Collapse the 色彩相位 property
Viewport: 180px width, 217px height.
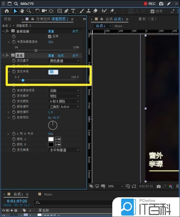tap(9, 118)
